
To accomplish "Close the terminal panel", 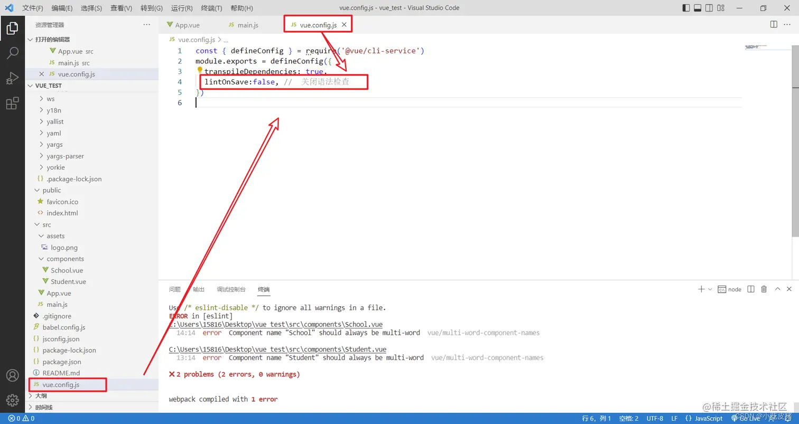I will pos(789,289).
